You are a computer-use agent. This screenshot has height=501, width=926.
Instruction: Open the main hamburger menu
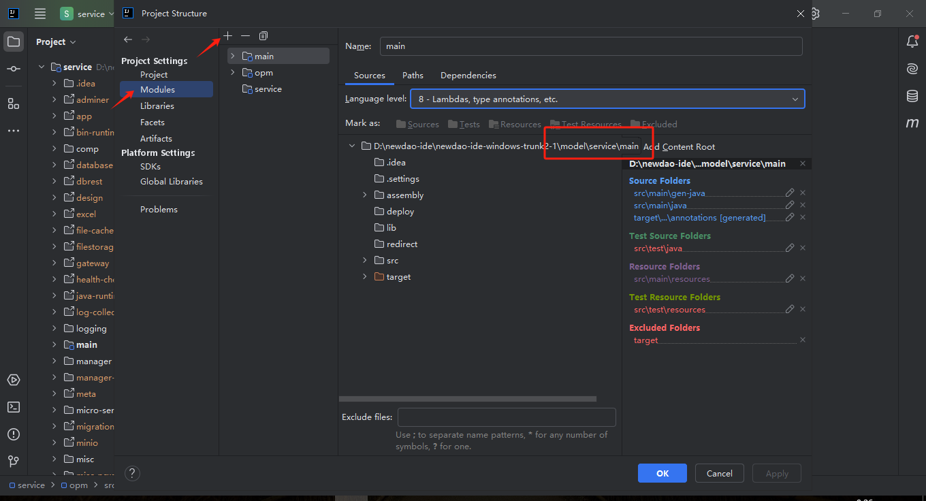pos(40,14)
